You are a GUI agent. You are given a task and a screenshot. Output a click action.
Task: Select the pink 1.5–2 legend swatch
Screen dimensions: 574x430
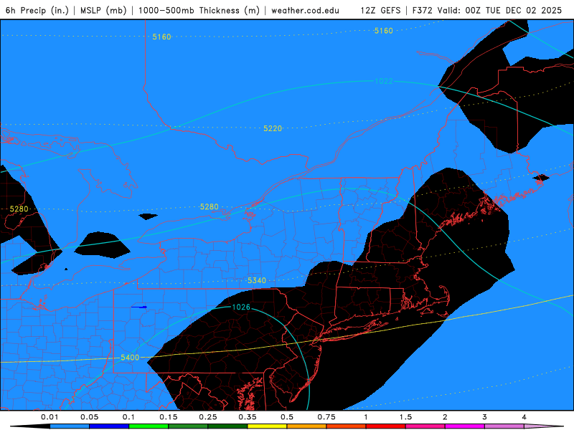tap(425, 426)
